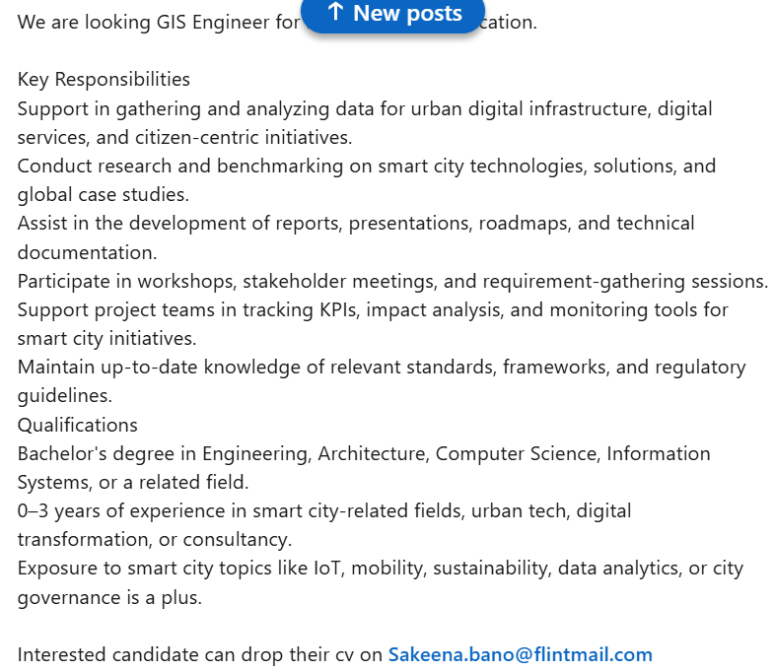Click the 'global case studies' text
This screenshot has width=774, height=672.
point(104,194)
